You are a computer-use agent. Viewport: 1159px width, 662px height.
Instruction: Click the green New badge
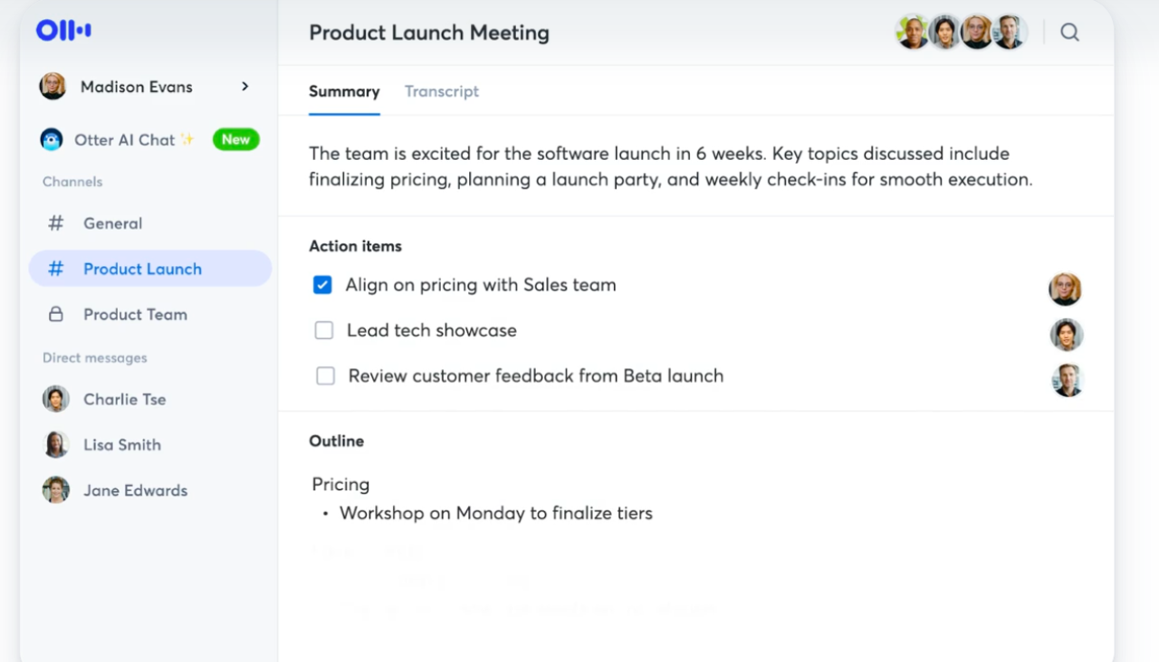coord(235,139)
